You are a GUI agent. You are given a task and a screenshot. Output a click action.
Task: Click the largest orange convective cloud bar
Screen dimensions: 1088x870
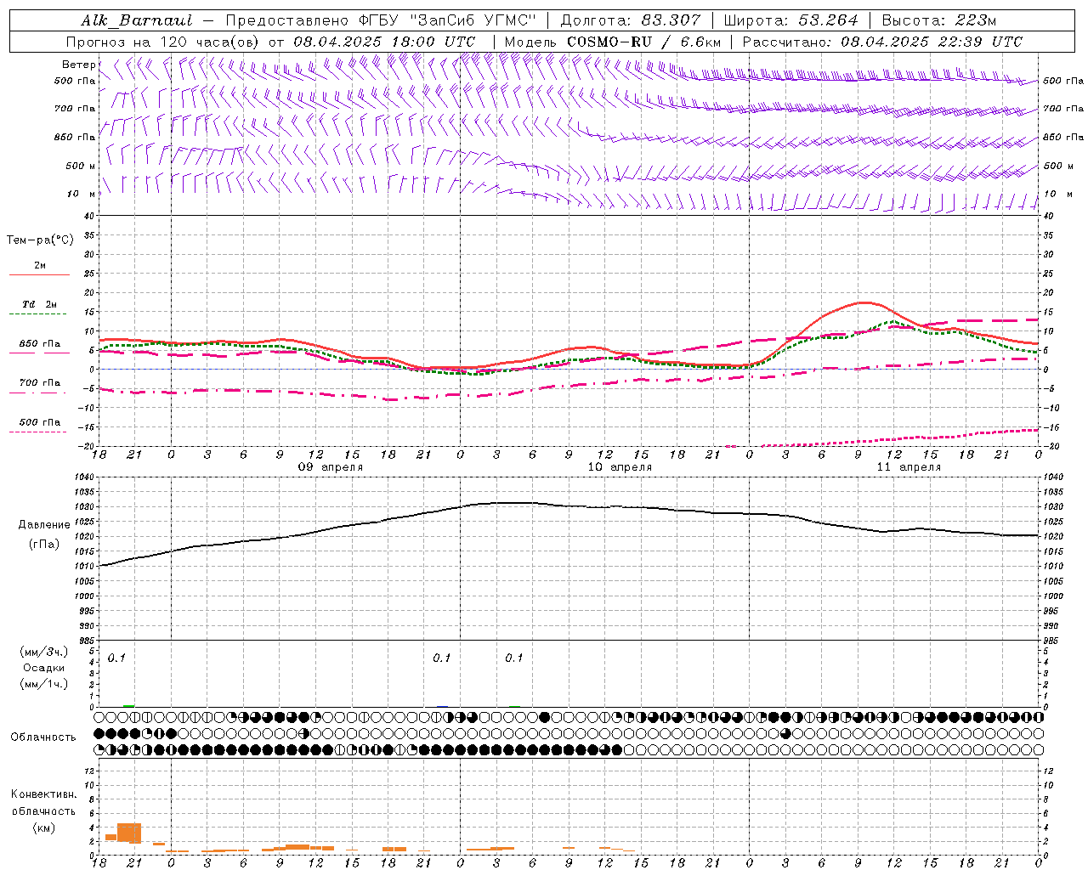click(129, 833)
